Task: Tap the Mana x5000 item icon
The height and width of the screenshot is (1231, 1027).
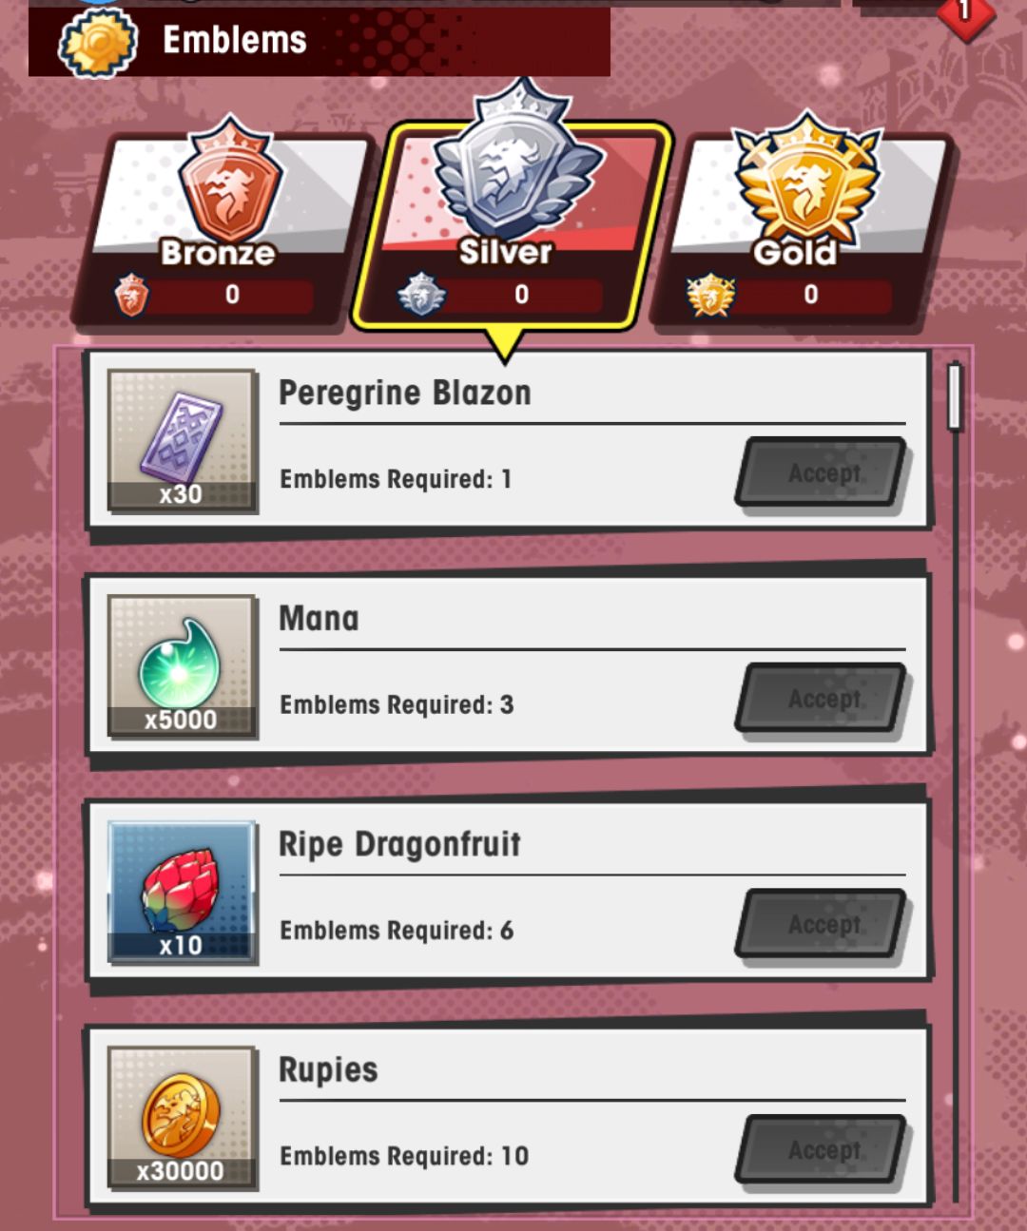Action: click(182, 666)
